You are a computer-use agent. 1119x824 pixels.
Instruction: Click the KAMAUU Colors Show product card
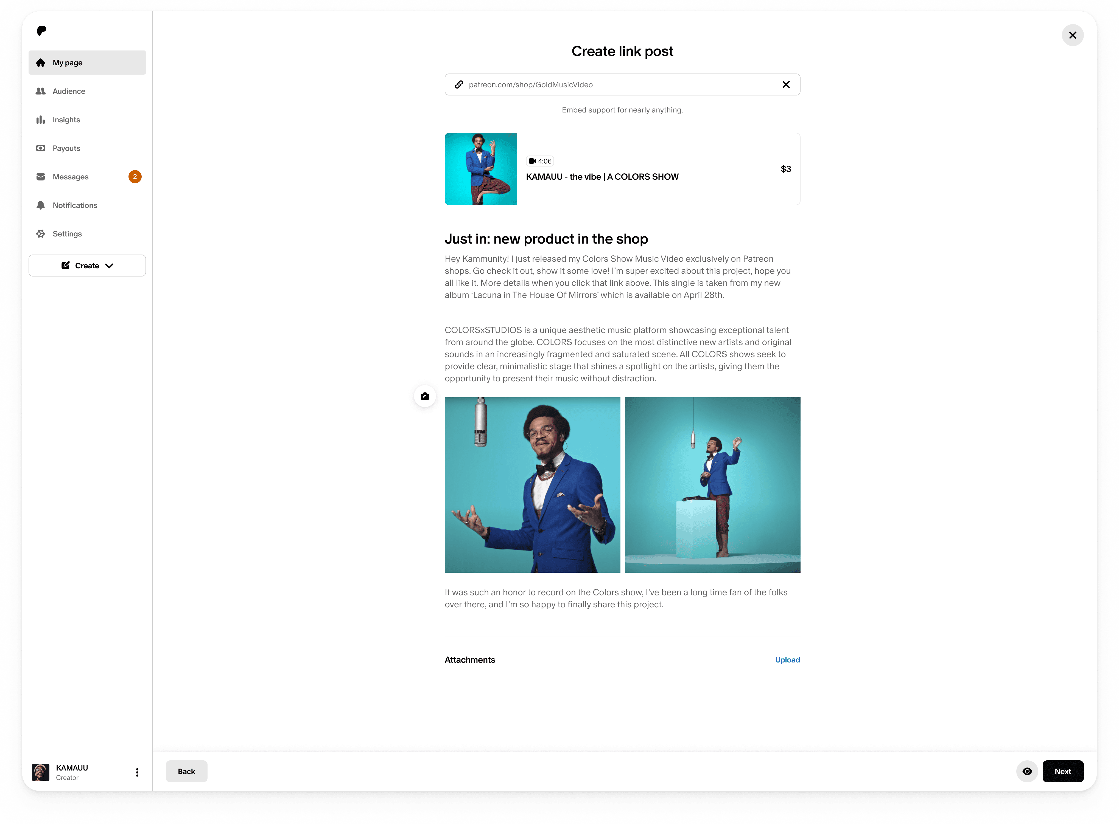[x=622, y=169]
